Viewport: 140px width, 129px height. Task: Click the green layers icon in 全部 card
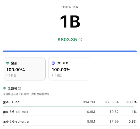[8, 63]
